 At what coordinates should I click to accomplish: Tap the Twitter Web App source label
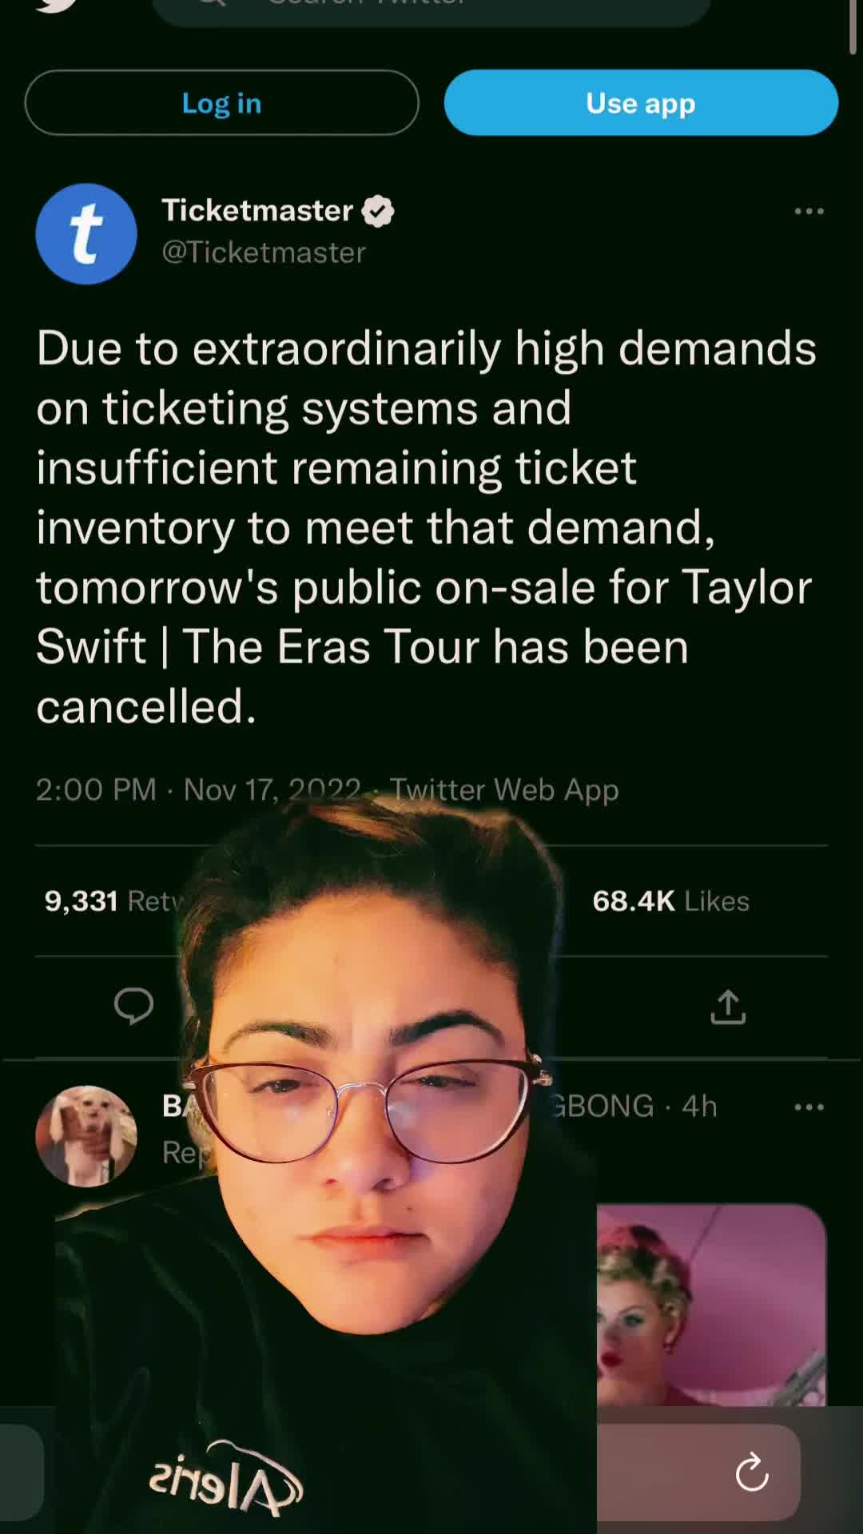point(504,789)
